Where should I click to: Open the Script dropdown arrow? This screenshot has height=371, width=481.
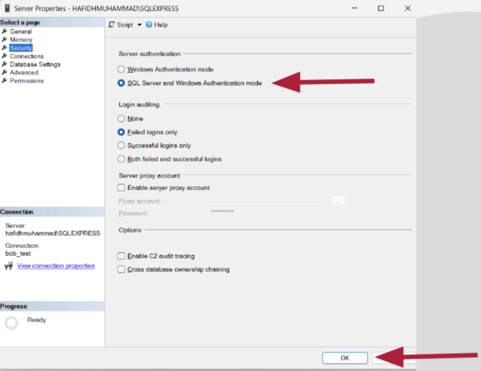140,25
